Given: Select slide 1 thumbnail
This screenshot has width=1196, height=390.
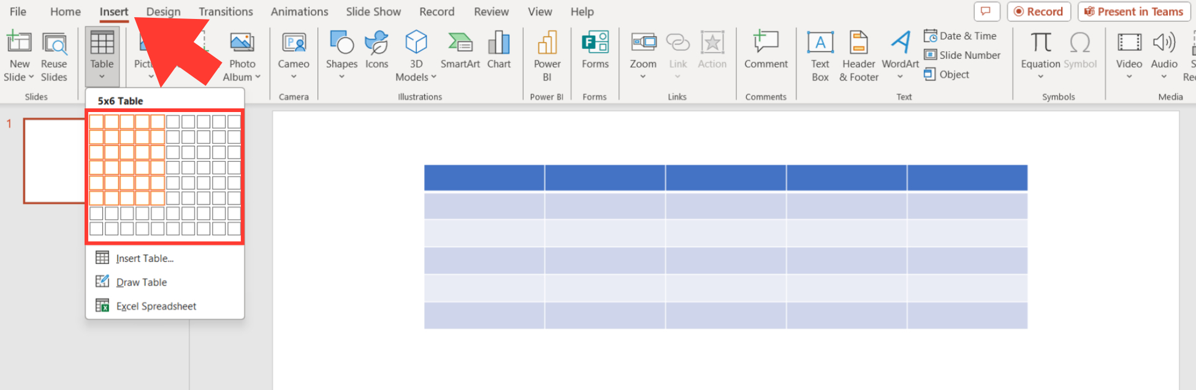Looking at the screenshot, I should coord(55,160).
